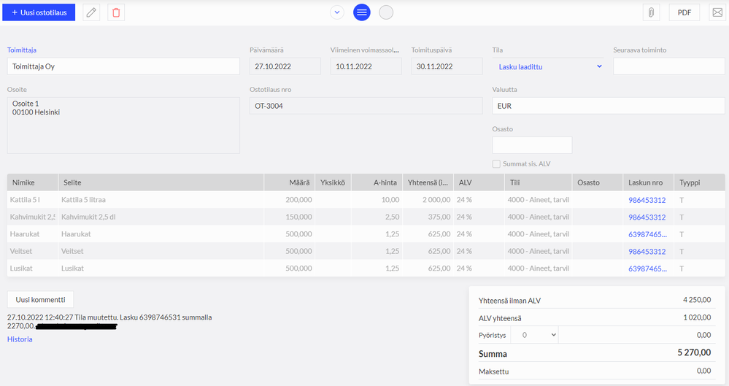
Task: Open the Pyöristys rounding dropdown
Action: 534,334
